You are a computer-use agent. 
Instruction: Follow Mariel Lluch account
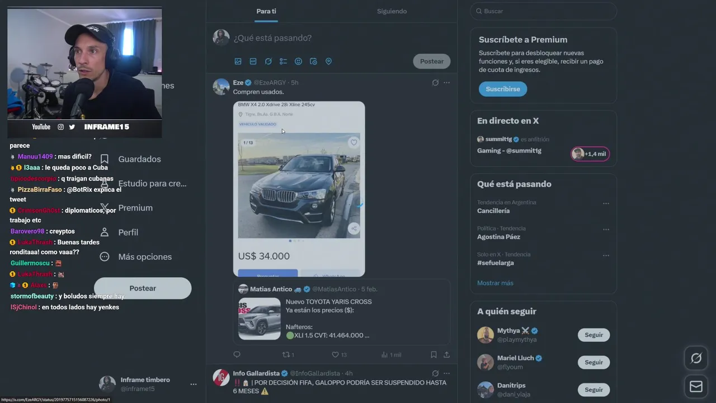click(x=593, y=363)
